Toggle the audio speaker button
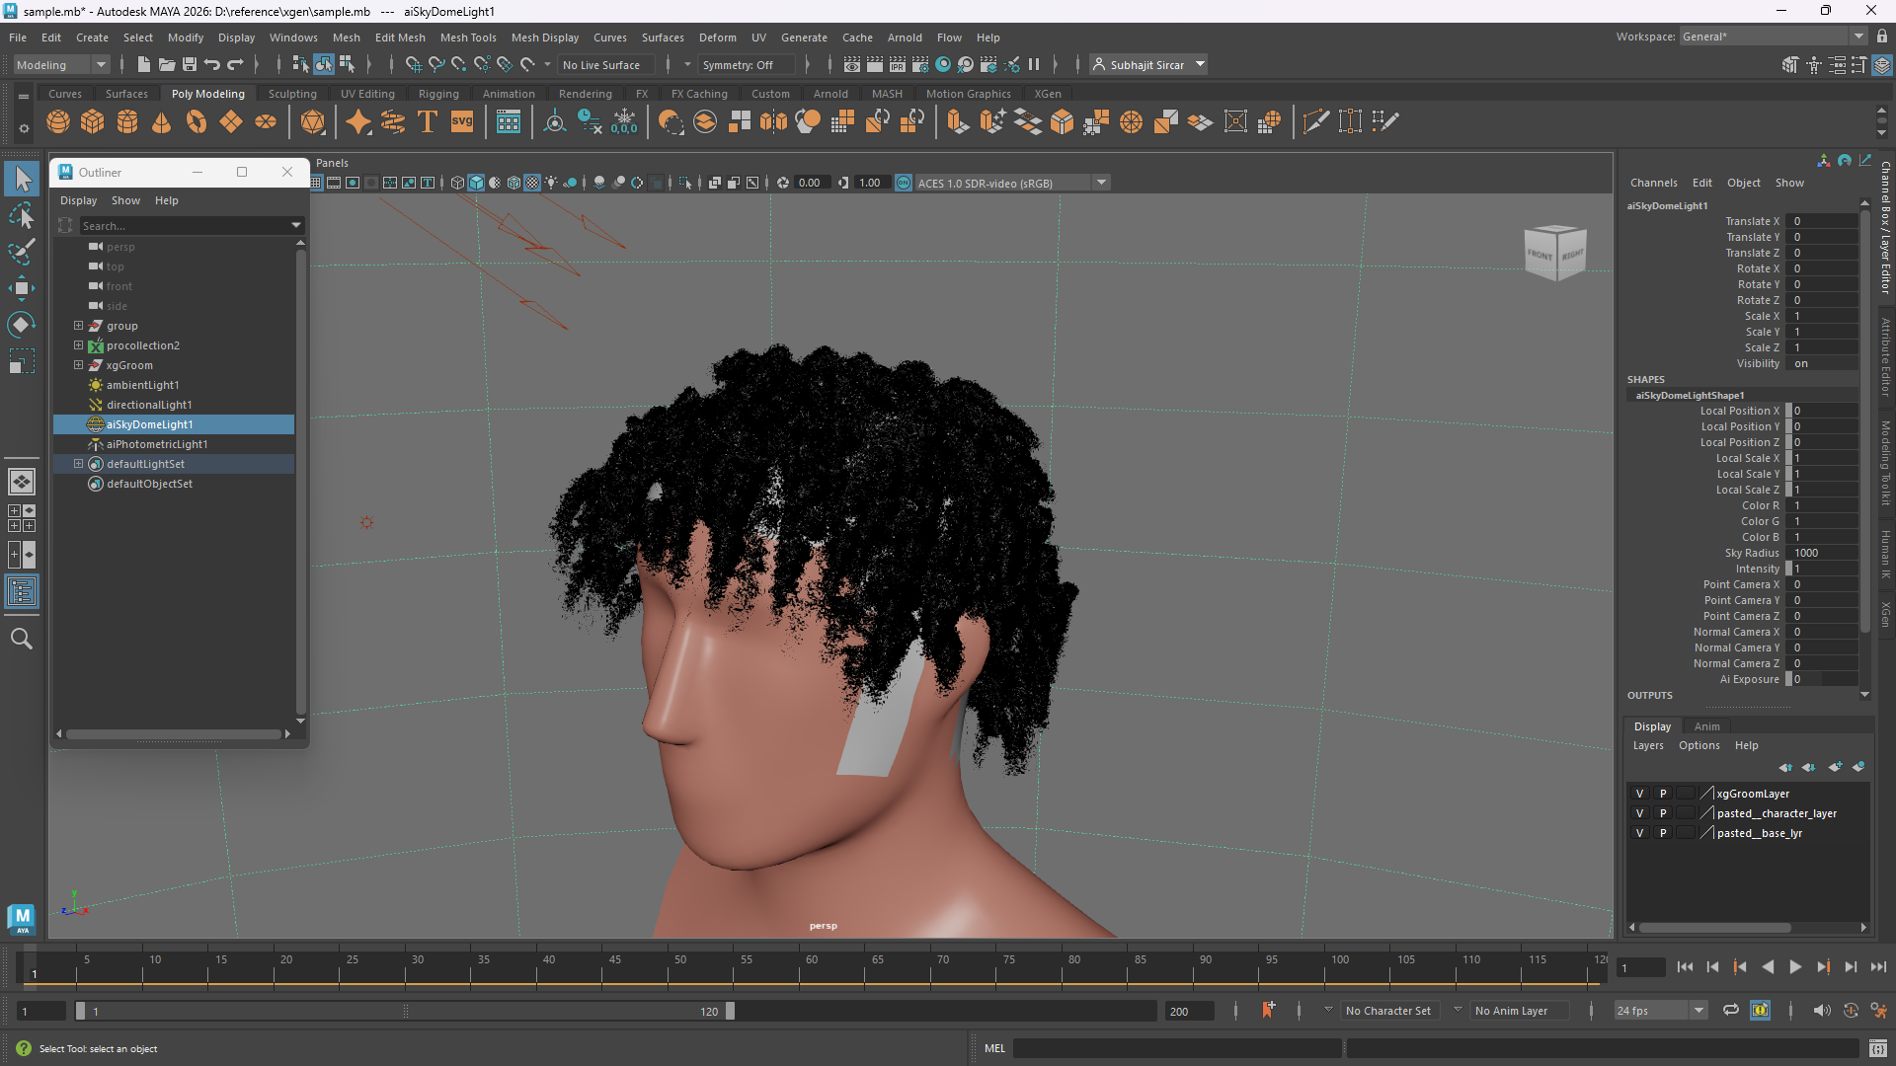 coord(1822,1010)
